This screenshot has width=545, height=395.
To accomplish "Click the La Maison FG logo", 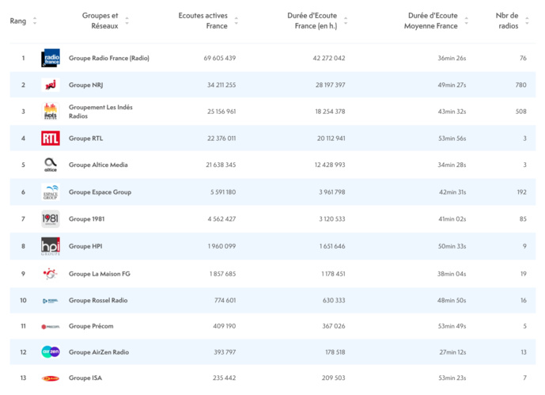I will click(x=51, y=273).
